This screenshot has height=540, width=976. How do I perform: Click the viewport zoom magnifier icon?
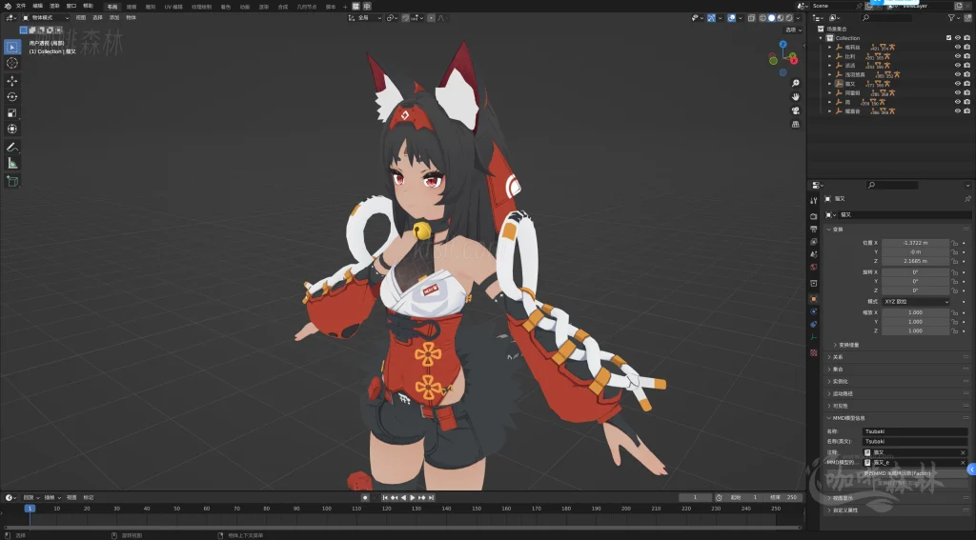[x=796, y=83]
